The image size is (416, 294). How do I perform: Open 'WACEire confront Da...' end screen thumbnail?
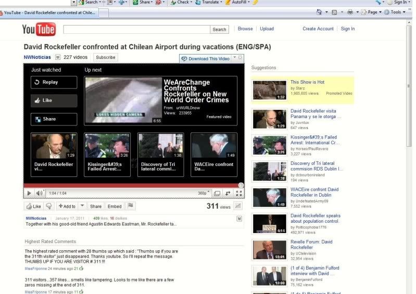214,155
